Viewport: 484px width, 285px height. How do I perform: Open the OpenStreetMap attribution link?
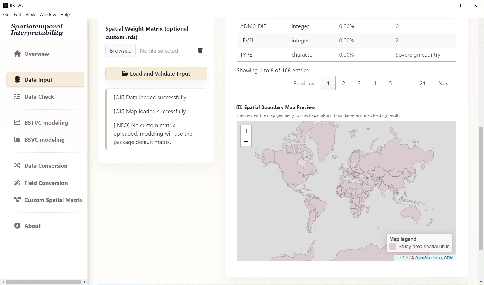[x=428, y=258]
